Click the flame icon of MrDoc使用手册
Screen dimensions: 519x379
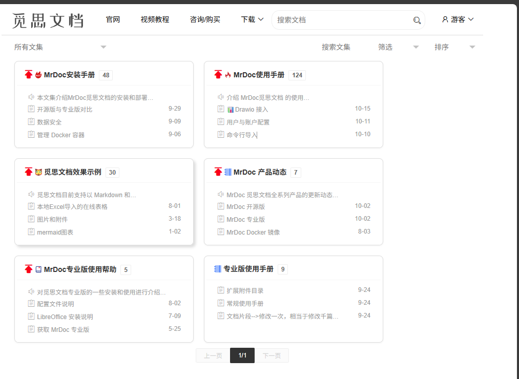coord(227,75)
